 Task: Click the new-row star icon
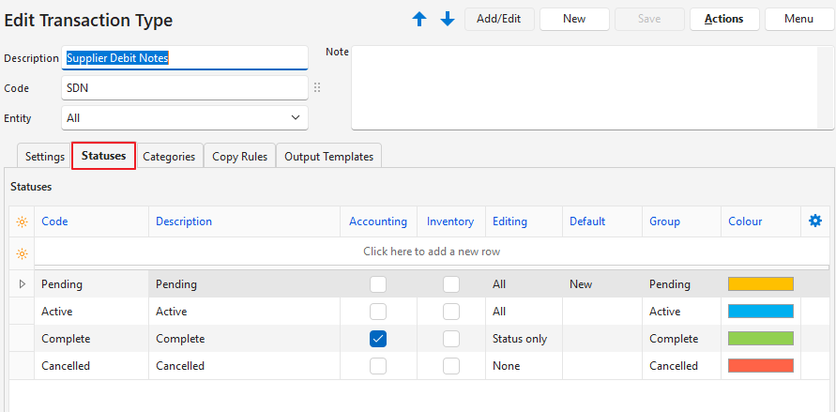tap(22, 252)
